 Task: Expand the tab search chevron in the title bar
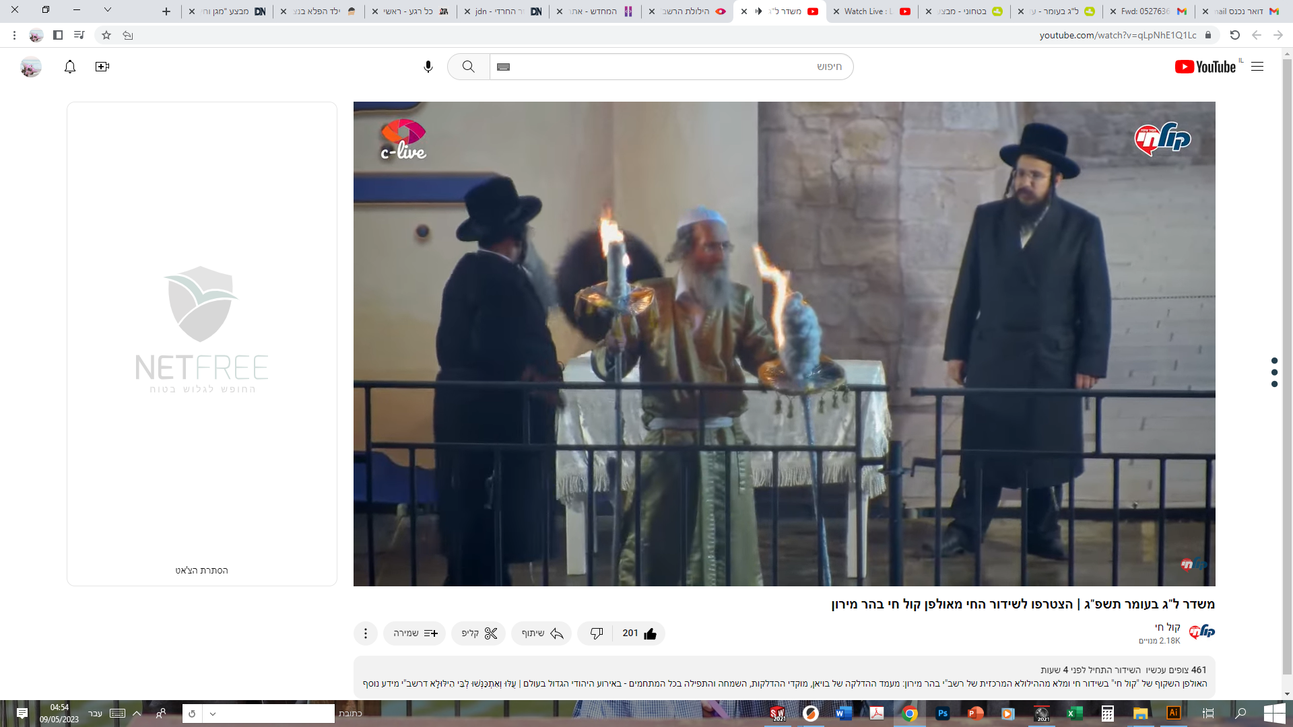(107, 10)
